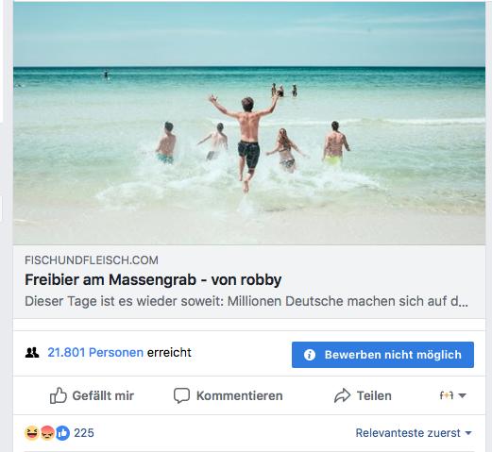Click the FISCHUNDFLEISCH.COM source label

(x=92, y=260)
